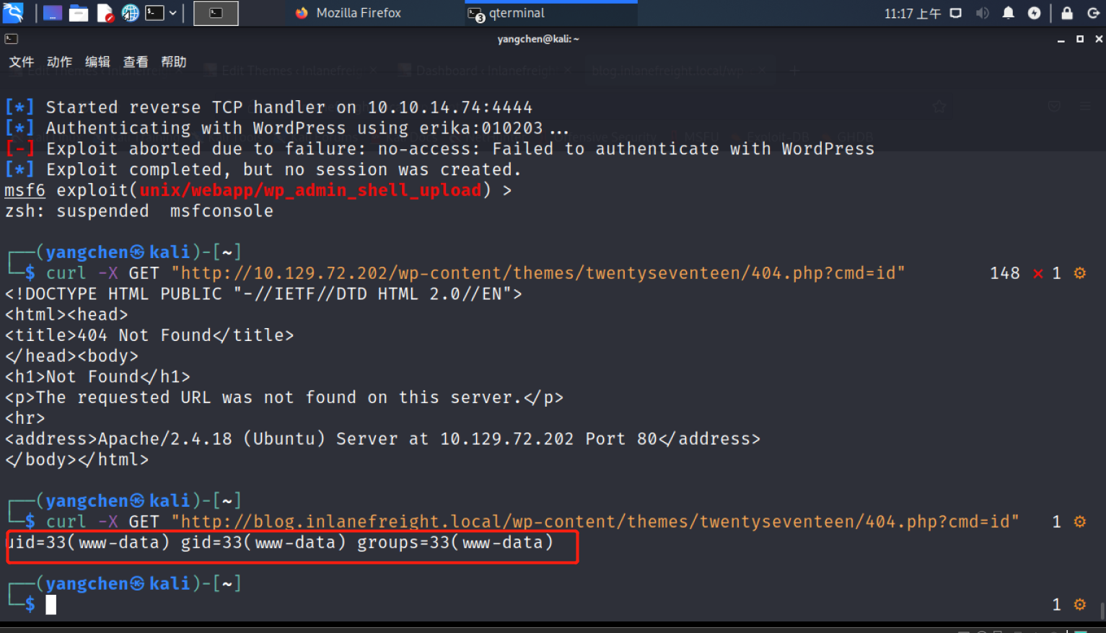The width and height of the screenshot is (1106, 633).
Task: Click the gear icon on the last prompt line
Action: coord(1079,605)
